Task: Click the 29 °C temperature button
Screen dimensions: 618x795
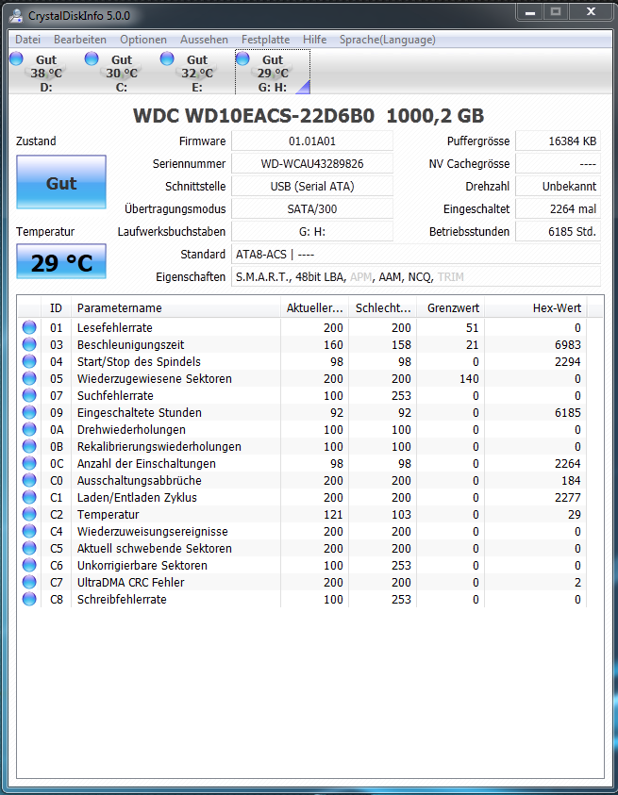Action: (61, 261)
